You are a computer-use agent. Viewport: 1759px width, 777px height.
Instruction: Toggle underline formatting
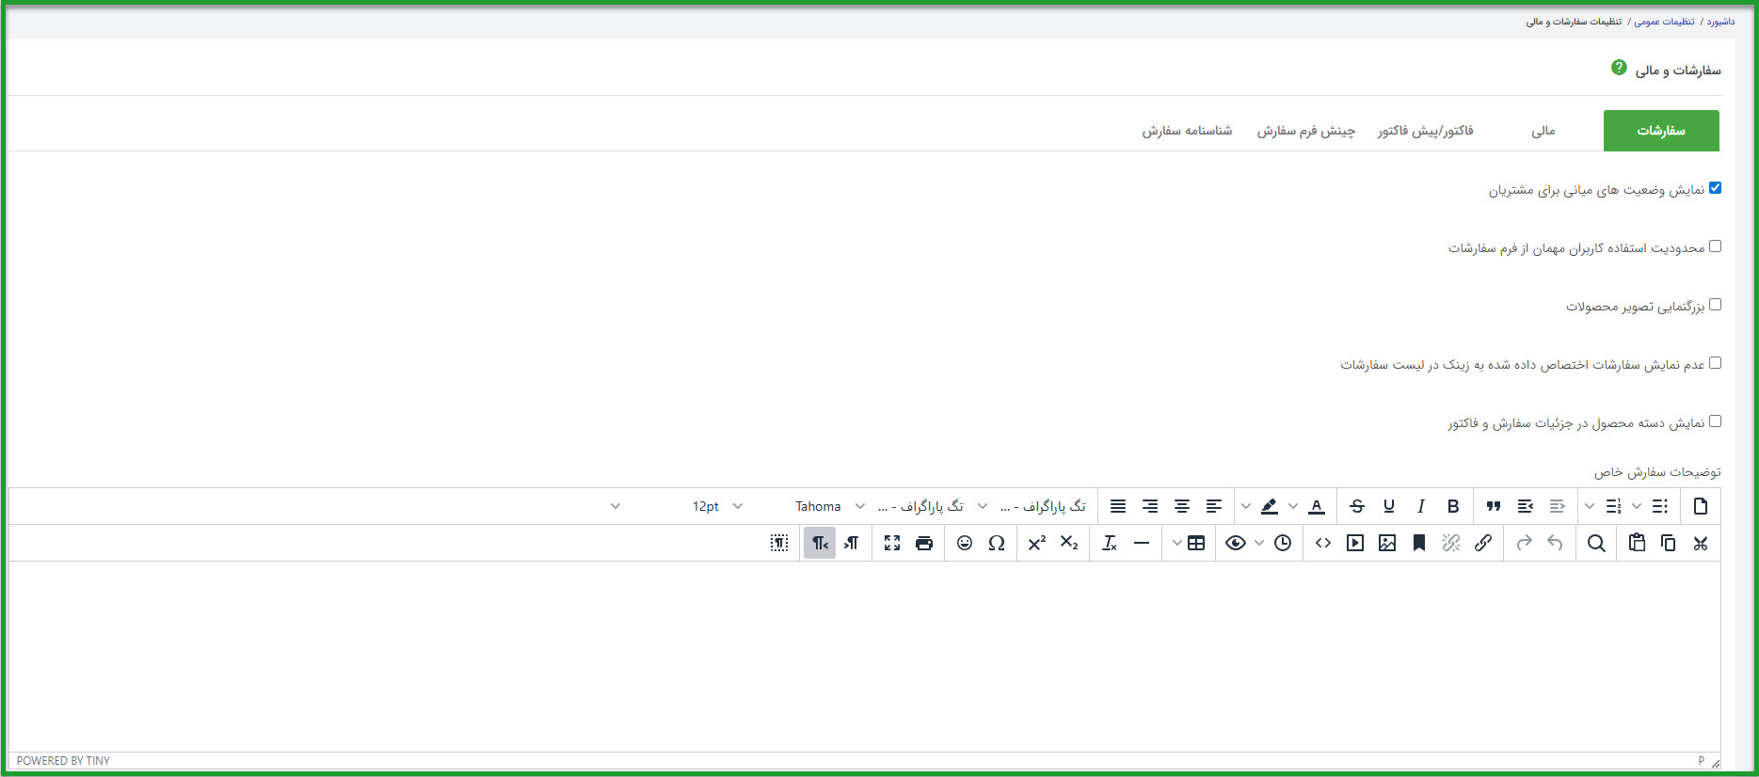coord(1389,506)
